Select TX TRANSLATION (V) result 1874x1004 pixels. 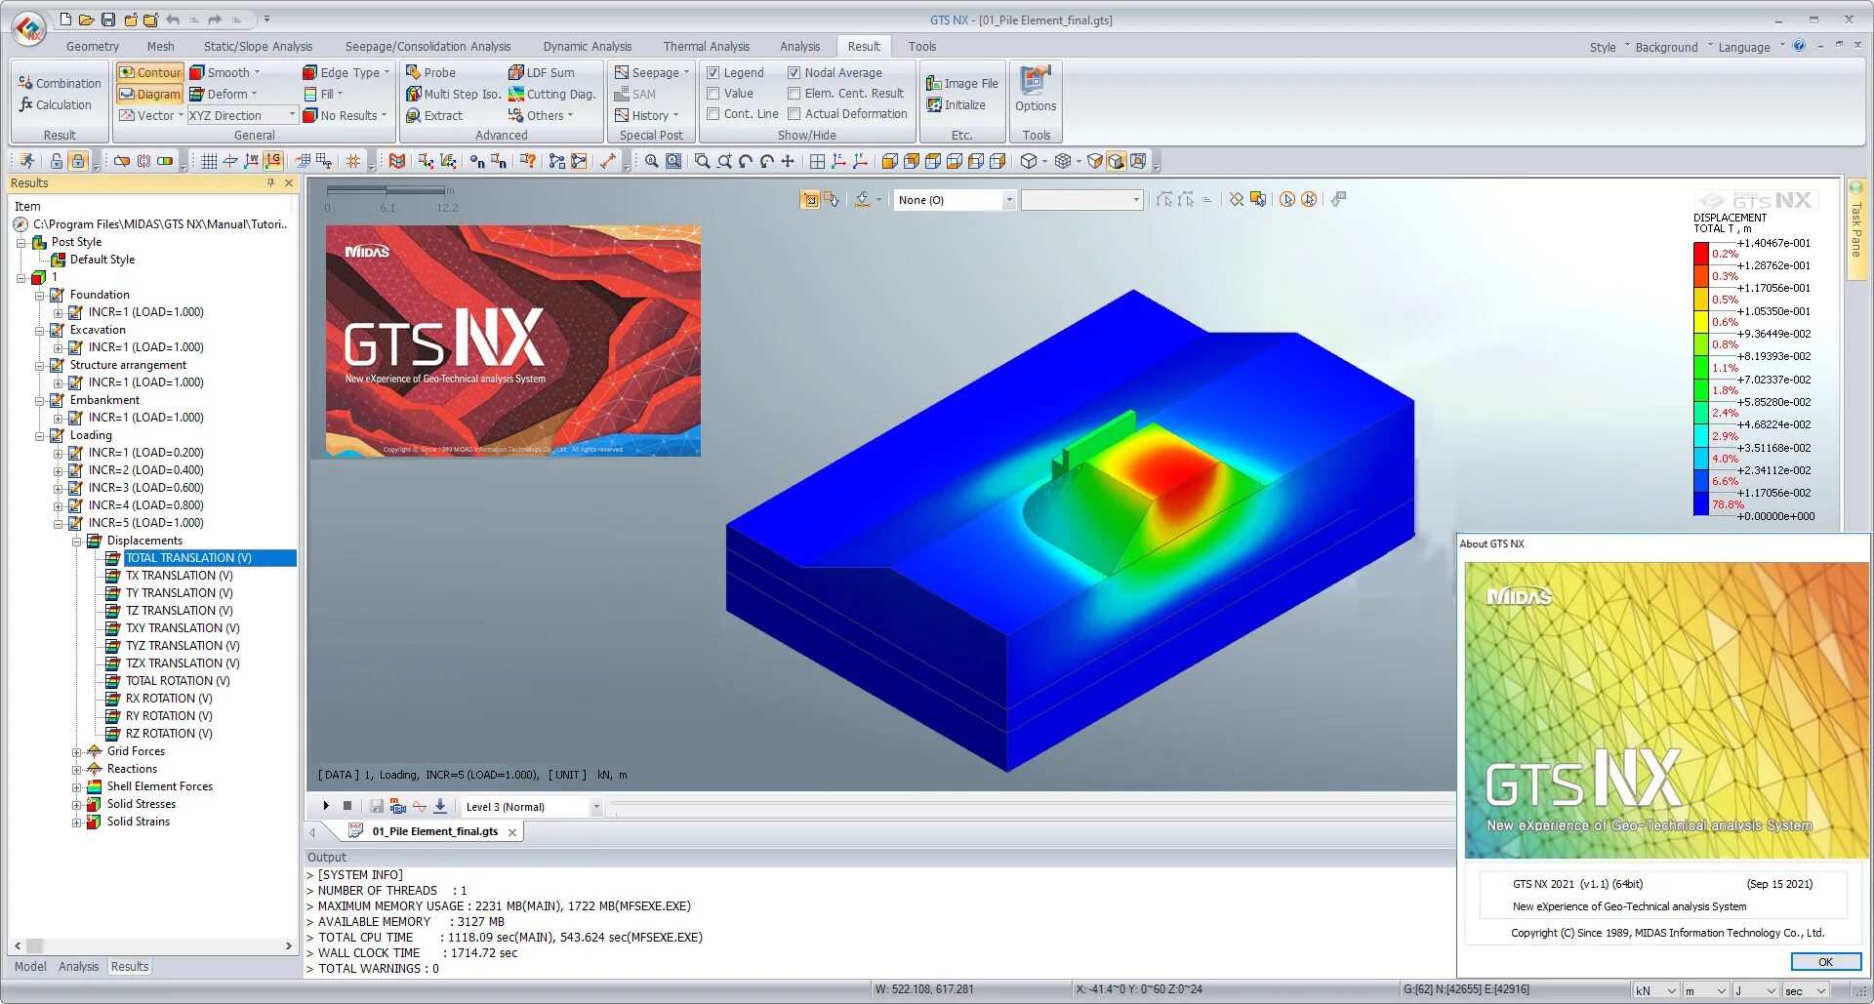180,576
